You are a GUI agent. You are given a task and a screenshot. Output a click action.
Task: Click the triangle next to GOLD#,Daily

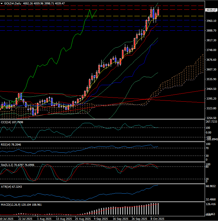(2, 3)
